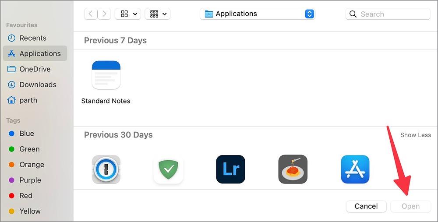Open the grouping options dropdown
Image resolution: width=438 pixels, height=222 pixels.
click(x=158, y=14)
